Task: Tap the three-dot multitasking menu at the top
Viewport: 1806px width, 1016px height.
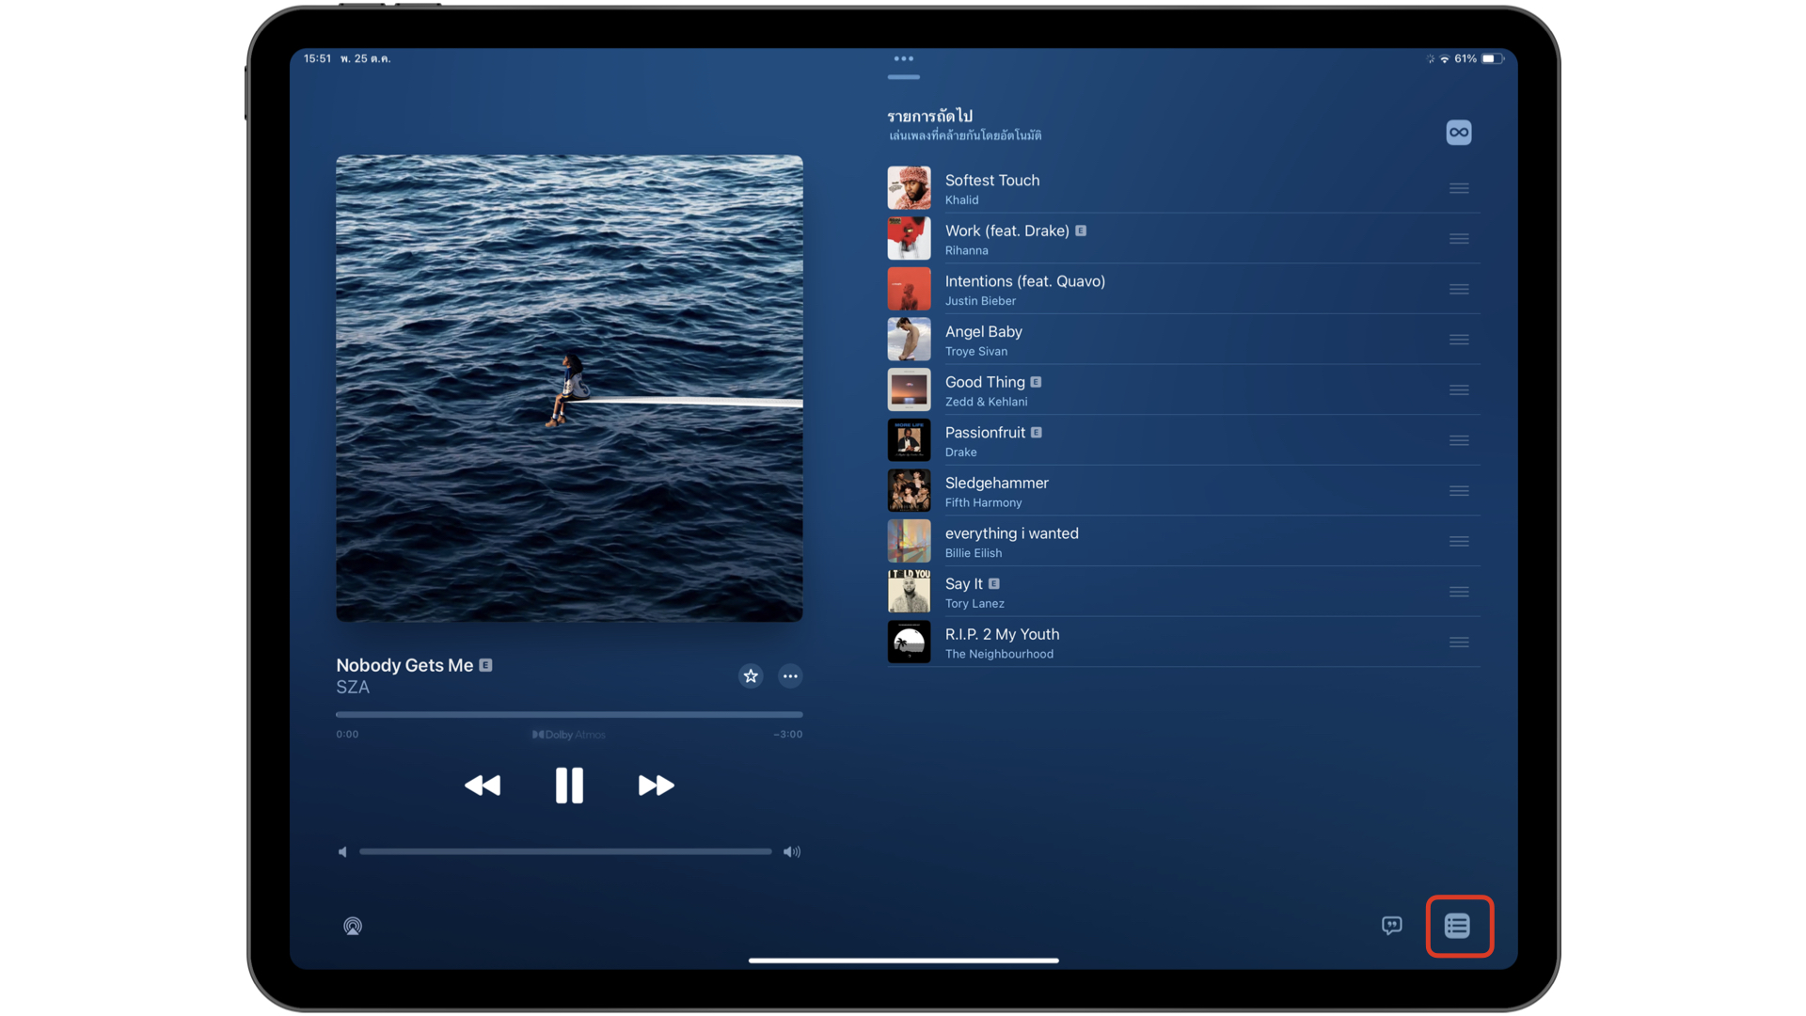Action: 903,58
